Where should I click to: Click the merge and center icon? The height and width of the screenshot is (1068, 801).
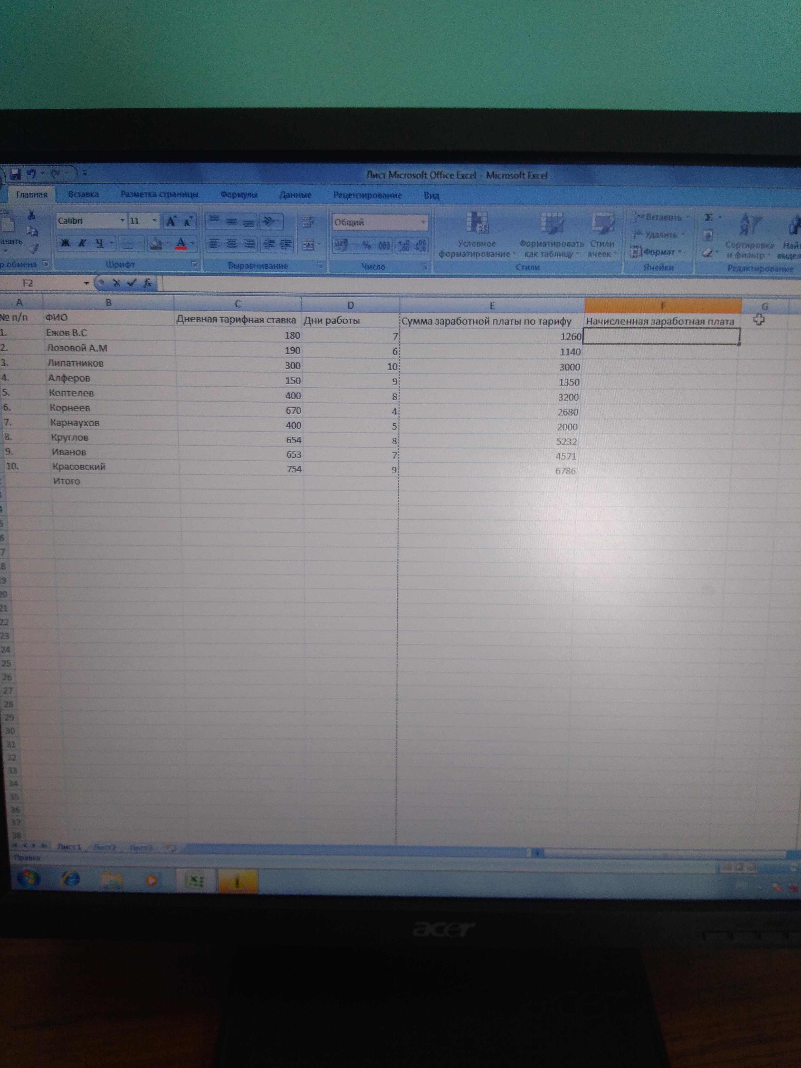coord(308,245)
